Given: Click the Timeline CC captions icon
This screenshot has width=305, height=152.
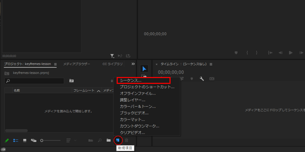Looking at the screenshot, I should point(212,79).
